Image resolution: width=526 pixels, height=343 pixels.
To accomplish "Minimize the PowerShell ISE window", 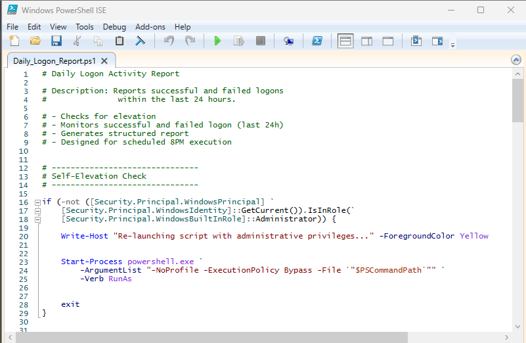I will [x=451, y=10].
